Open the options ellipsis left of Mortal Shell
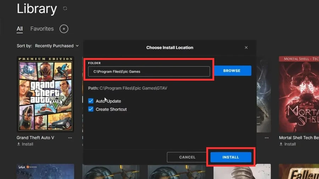The height and width of the screenshot is (179, 319). click(x=267, y=138)
